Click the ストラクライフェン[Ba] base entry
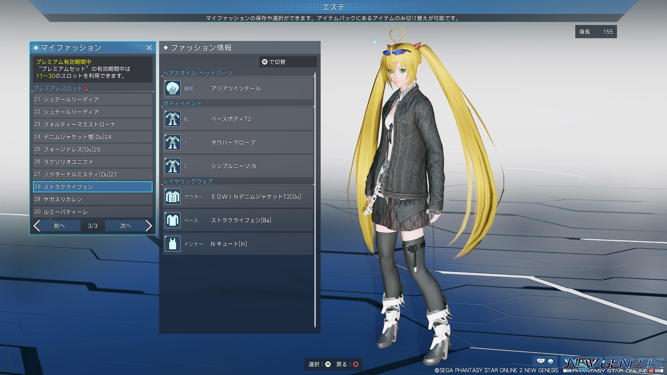Viewport: 667px width, 375px height. [x=238, y=220]
